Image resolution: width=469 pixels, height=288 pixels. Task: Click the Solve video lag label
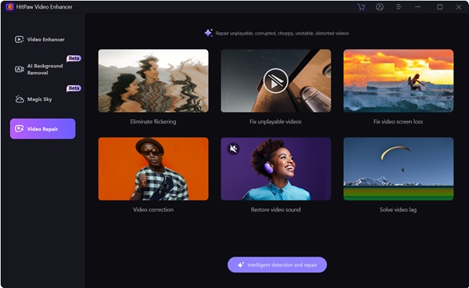click(x=398, y=210)
